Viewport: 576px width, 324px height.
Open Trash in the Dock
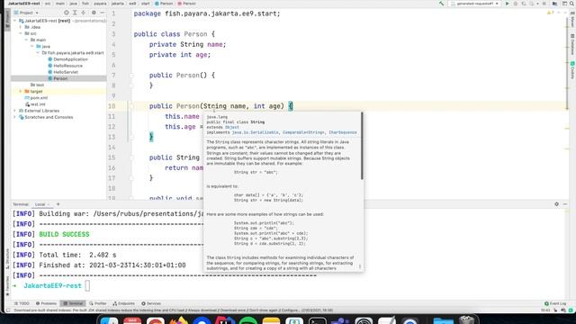[x=467, y=319]
